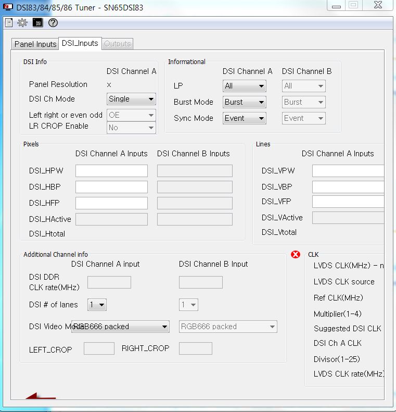
Task: Click the DSI_HPW Channel A input field
Action: point(111,171)
